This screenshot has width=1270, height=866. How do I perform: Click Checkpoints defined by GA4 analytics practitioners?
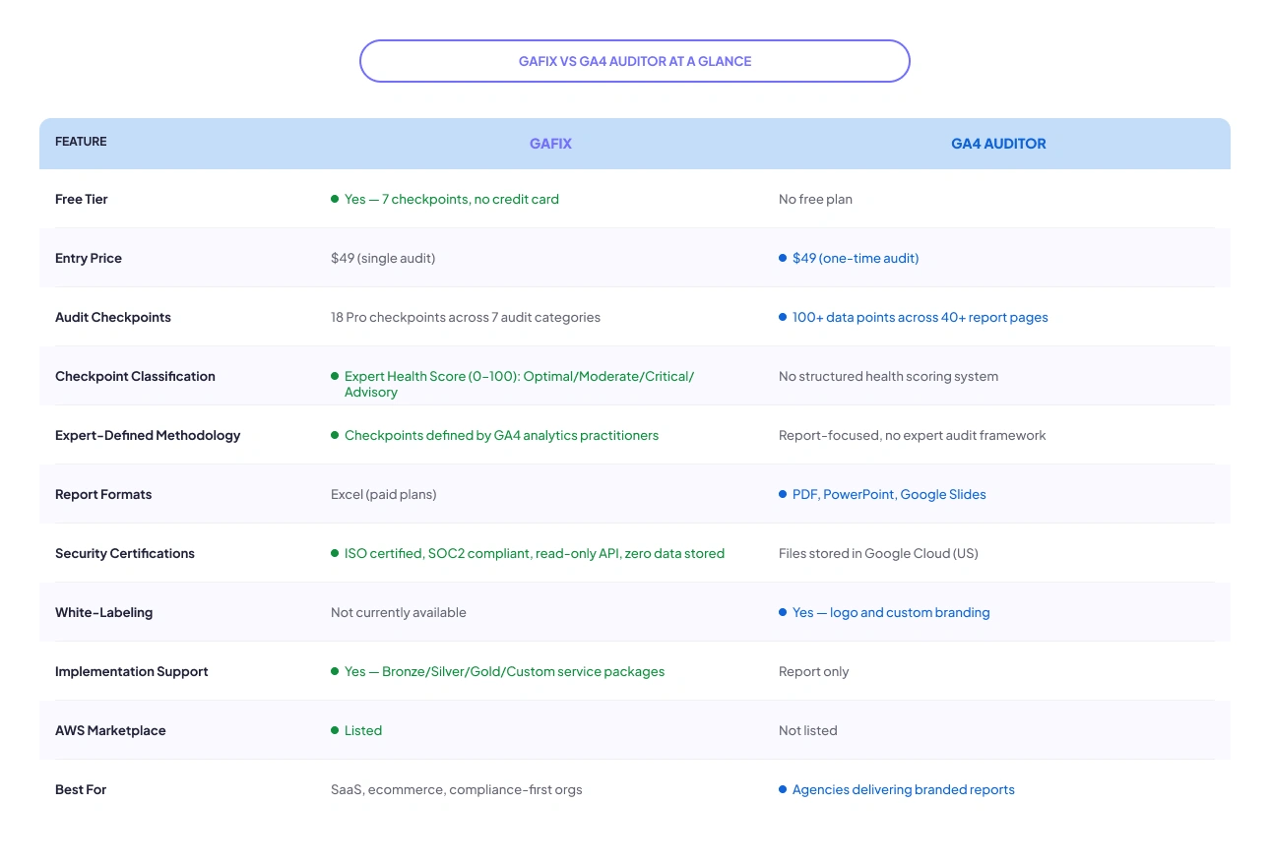pyautogui.click(x=501, y=435)
